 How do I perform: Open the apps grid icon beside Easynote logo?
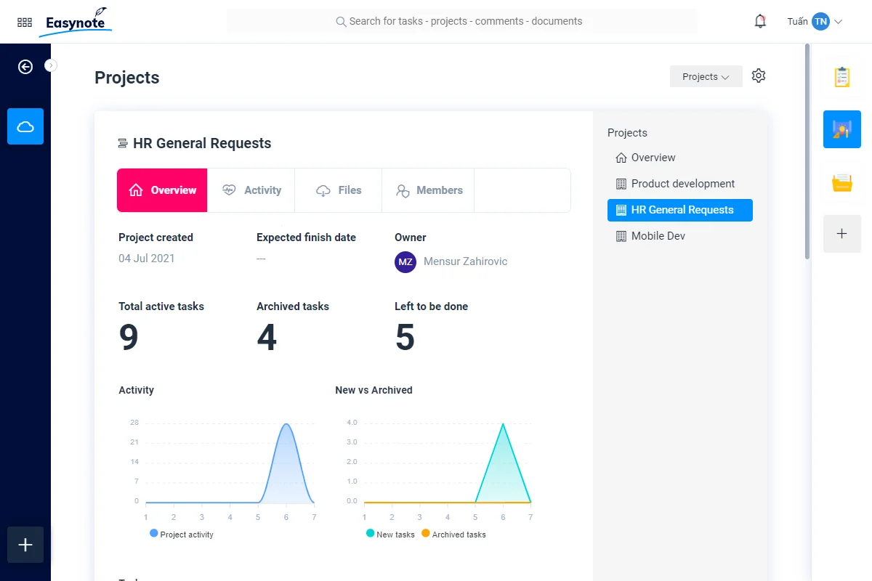pos(24,23)
